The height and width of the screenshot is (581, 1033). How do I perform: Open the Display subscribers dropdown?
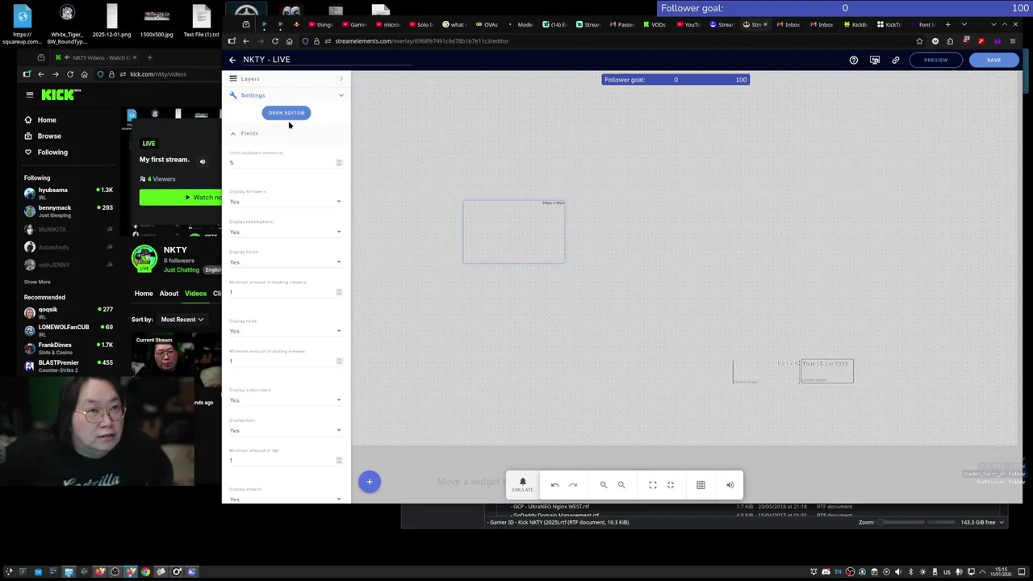(286, 400)
